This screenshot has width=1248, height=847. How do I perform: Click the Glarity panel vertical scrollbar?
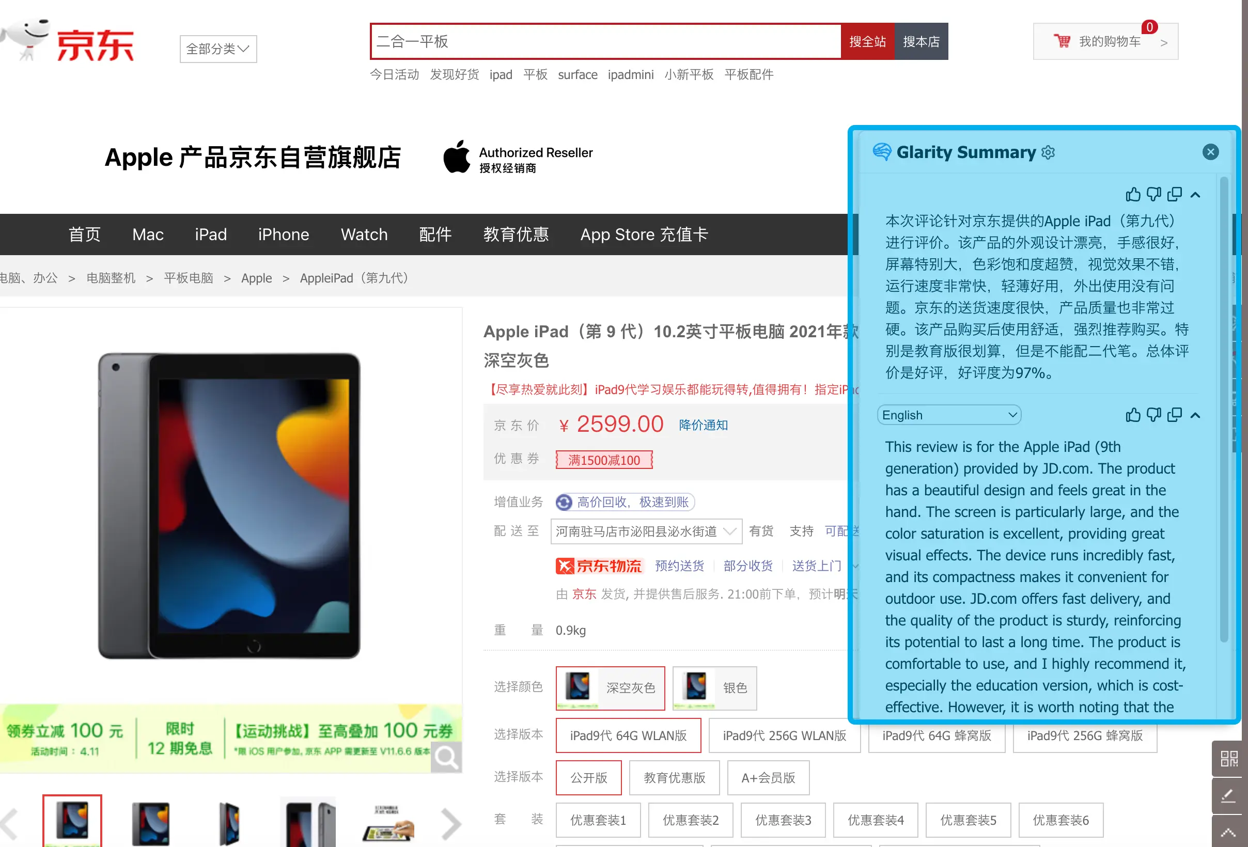click(x=1224, y=410)
